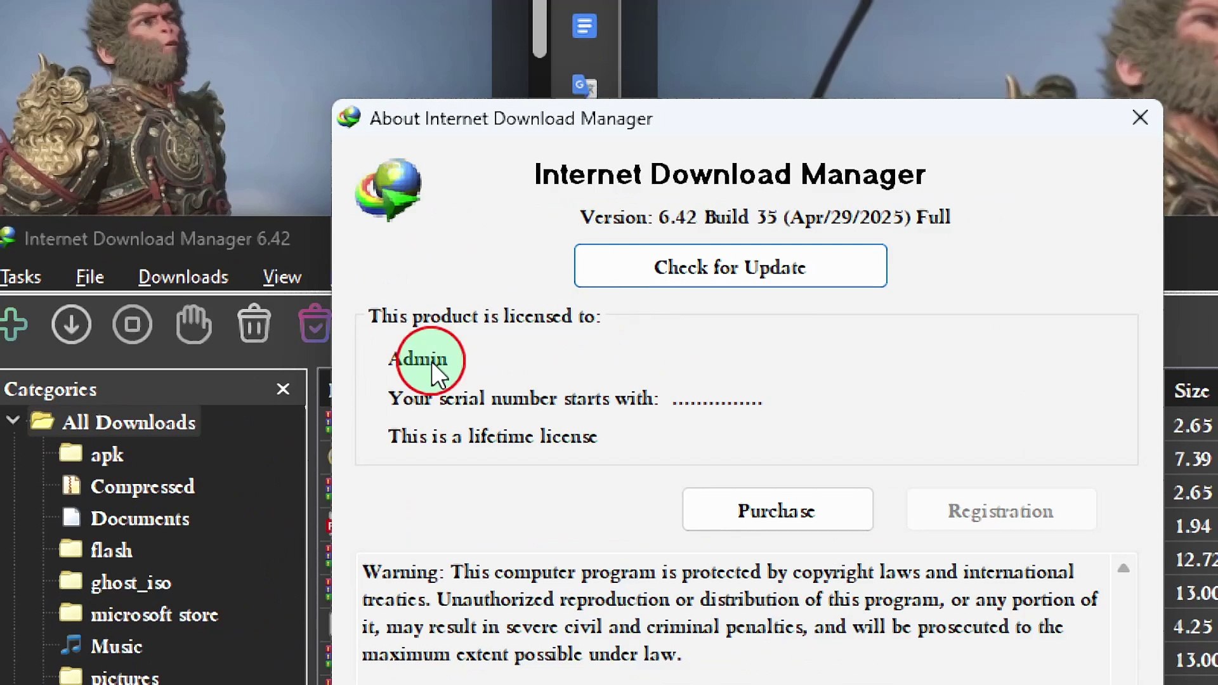Click the 'This is a lifetime license' text
The width and height of the screenshot is (1218, 685).
coord(492,436)
